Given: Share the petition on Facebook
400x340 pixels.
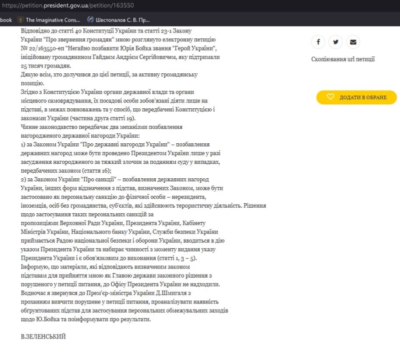Looking at the screenshot, I should [x=318, y=42].
